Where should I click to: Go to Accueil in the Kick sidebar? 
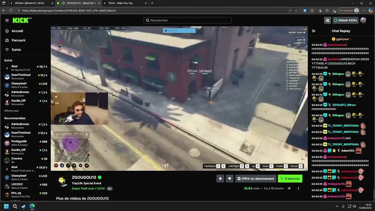[x=17, y=31]
